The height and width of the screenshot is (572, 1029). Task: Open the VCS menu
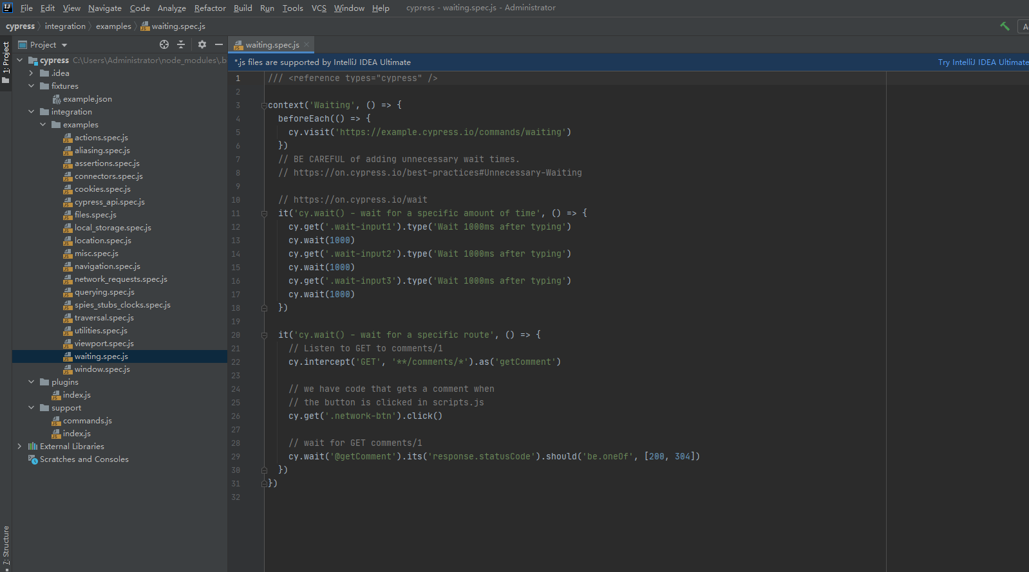click(x=319, y=8)
